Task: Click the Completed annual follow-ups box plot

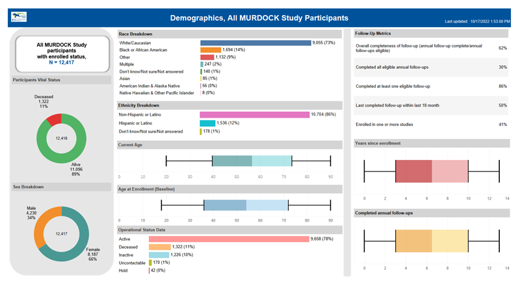Action: pyautogui.click(x=432, y=241)
